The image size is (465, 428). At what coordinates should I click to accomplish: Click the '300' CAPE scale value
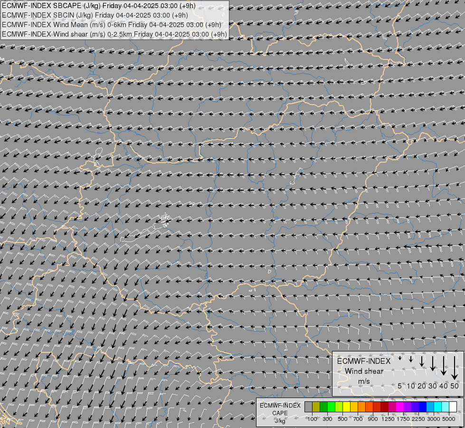coord(327,419)
